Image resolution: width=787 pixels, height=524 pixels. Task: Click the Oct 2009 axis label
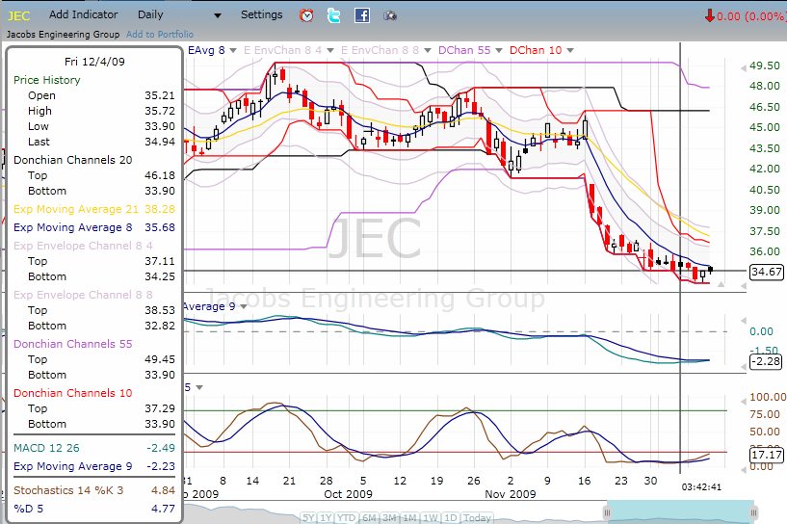click(348, 494)
